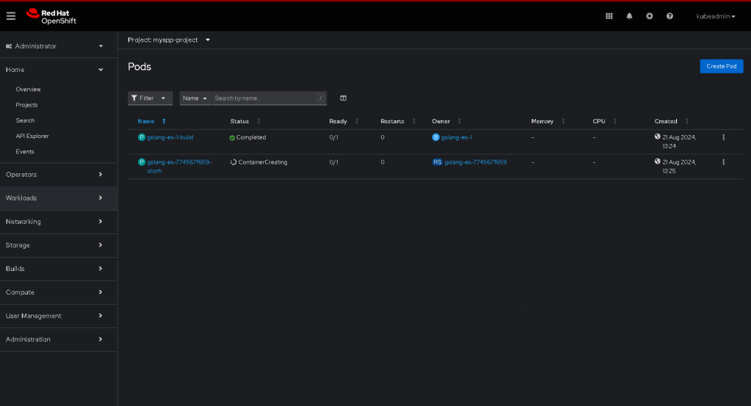Open the Project: myapp-project dropdown

coord(169,40)
